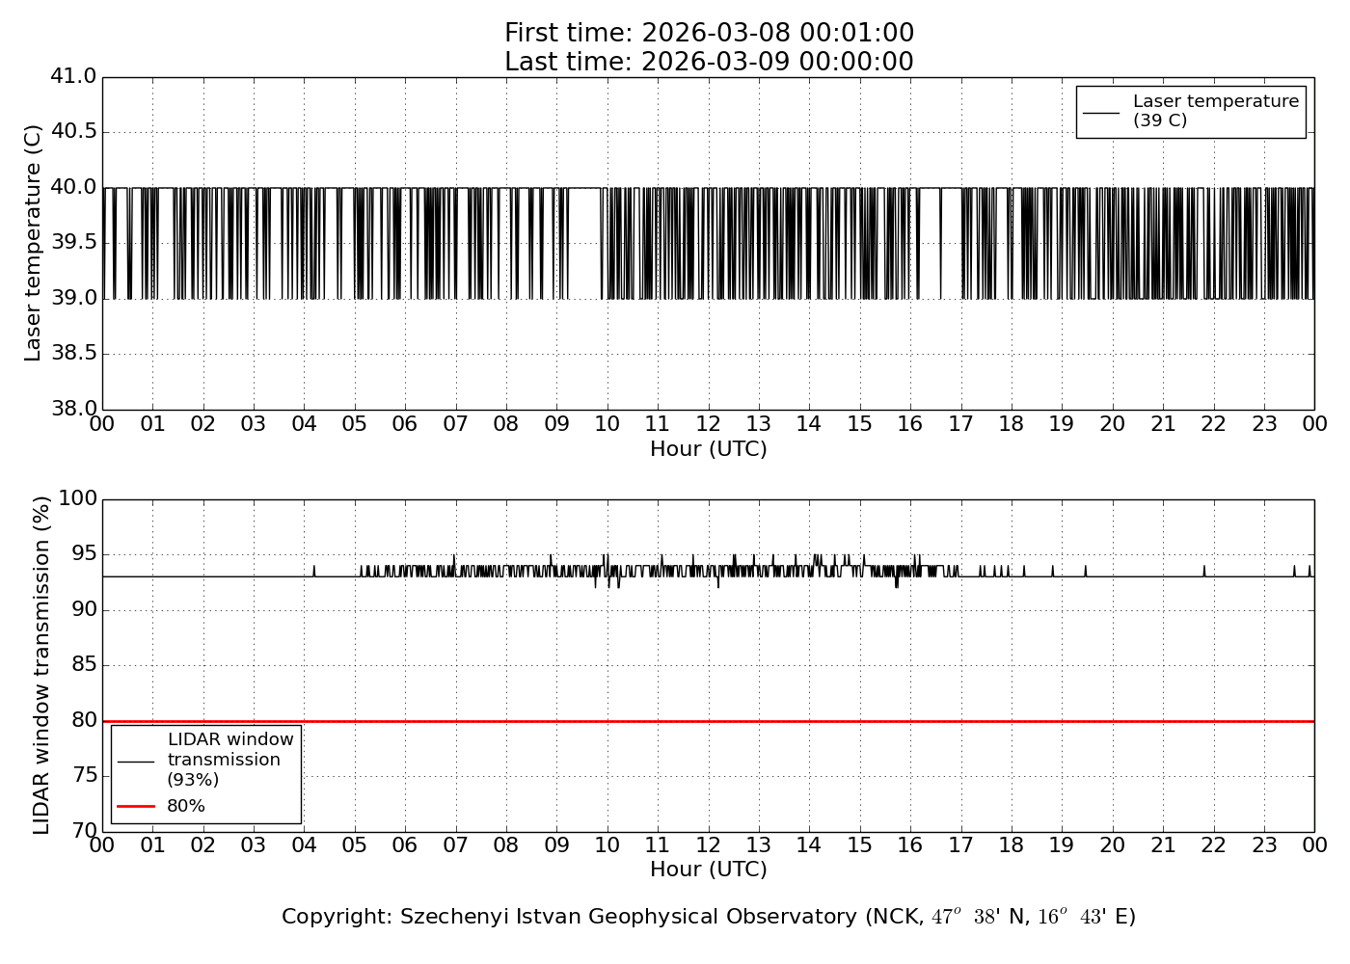Click the 75 tick on the transmission axis
This screenshot has width=1350, height=964.
pyautogui.click(x=84, y=776)
